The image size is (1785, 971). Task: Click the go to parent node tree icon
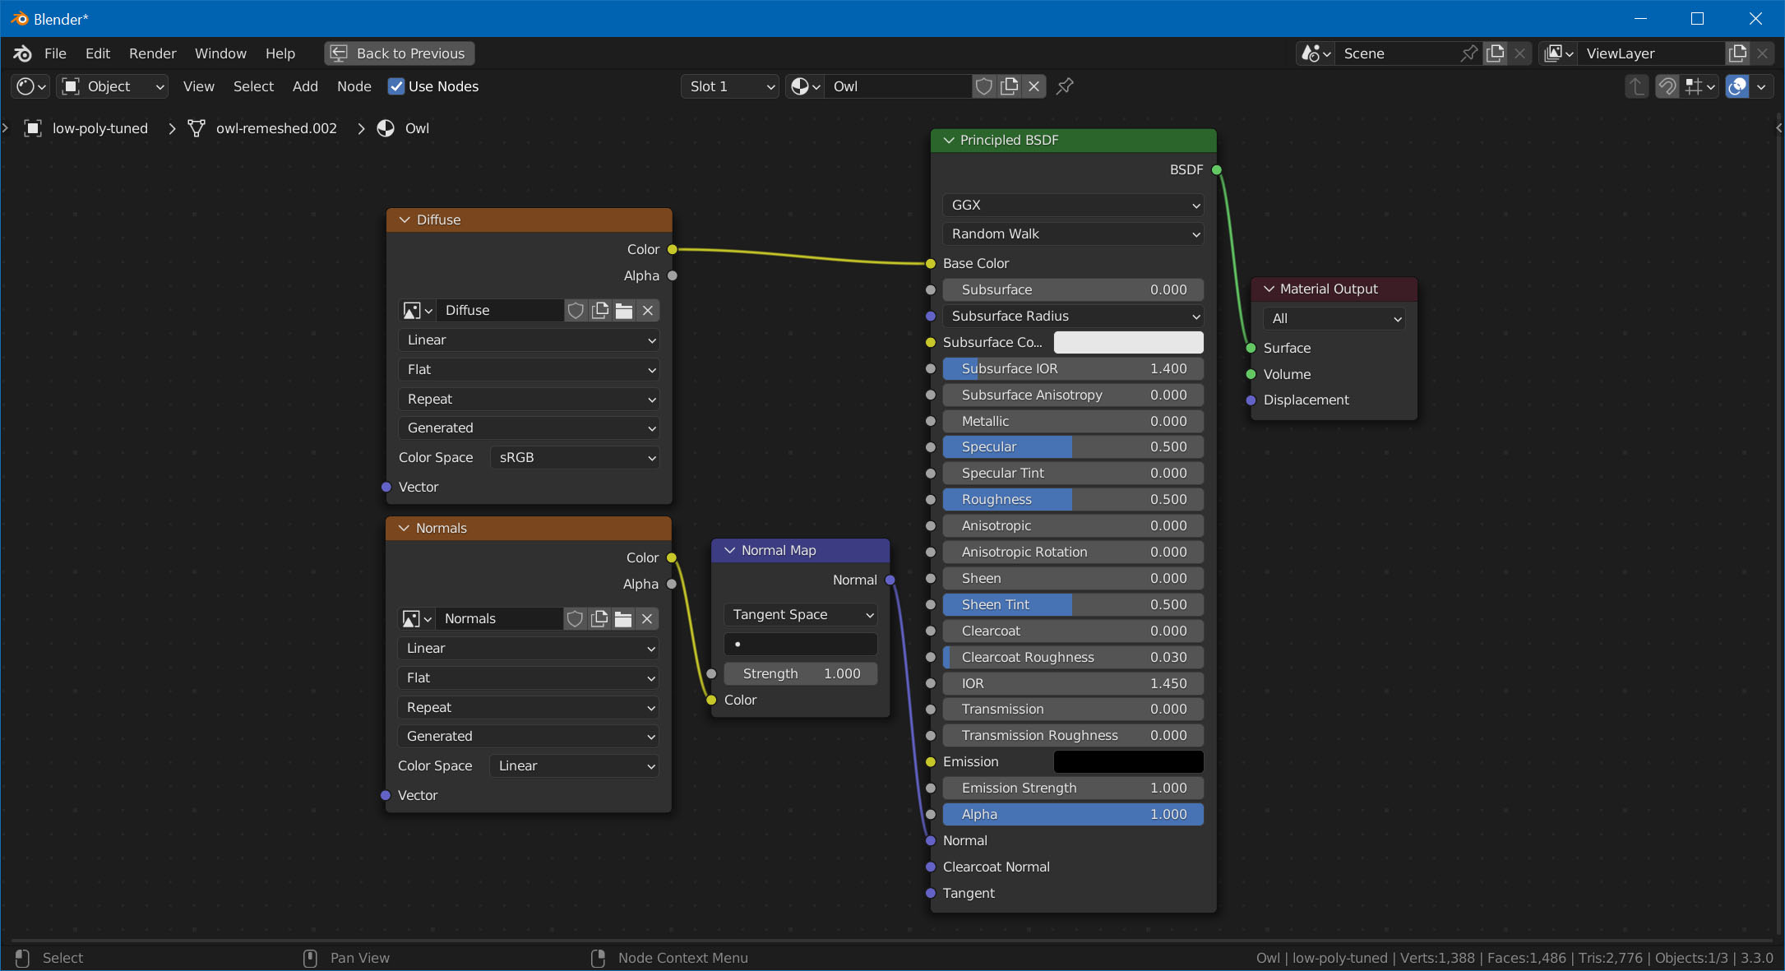(1636, 86)
